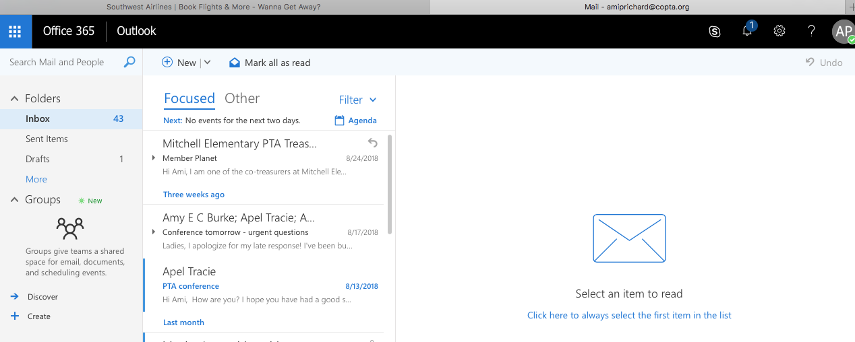
Task: Click the Three weeks ago group header
Action: tap(194, 194)
